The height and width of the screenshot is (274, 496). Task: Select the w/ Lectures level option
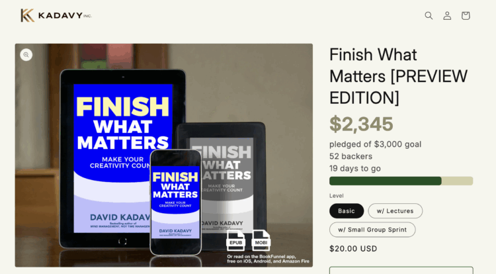pyautogui.click(x=395, y=211)
